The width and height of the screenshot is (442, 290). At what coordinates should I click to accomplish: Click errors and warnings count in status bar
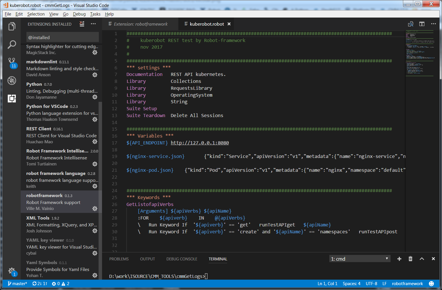pyautogui.click(x=61, y=284)
